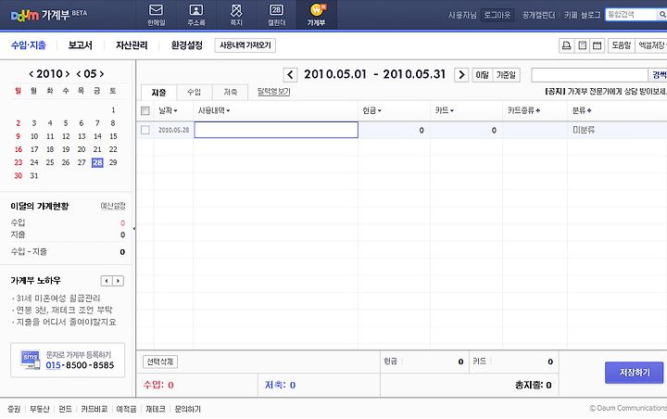Switch to the 저축 tab
This screenshot has height=419, width=667.
click(x=230, y=92)
